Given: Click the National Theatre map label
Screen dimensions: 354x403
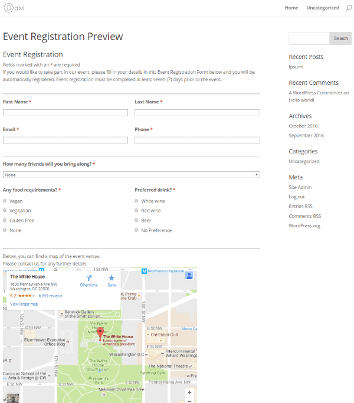Looking at the screenshot, I should pos(168,366).
